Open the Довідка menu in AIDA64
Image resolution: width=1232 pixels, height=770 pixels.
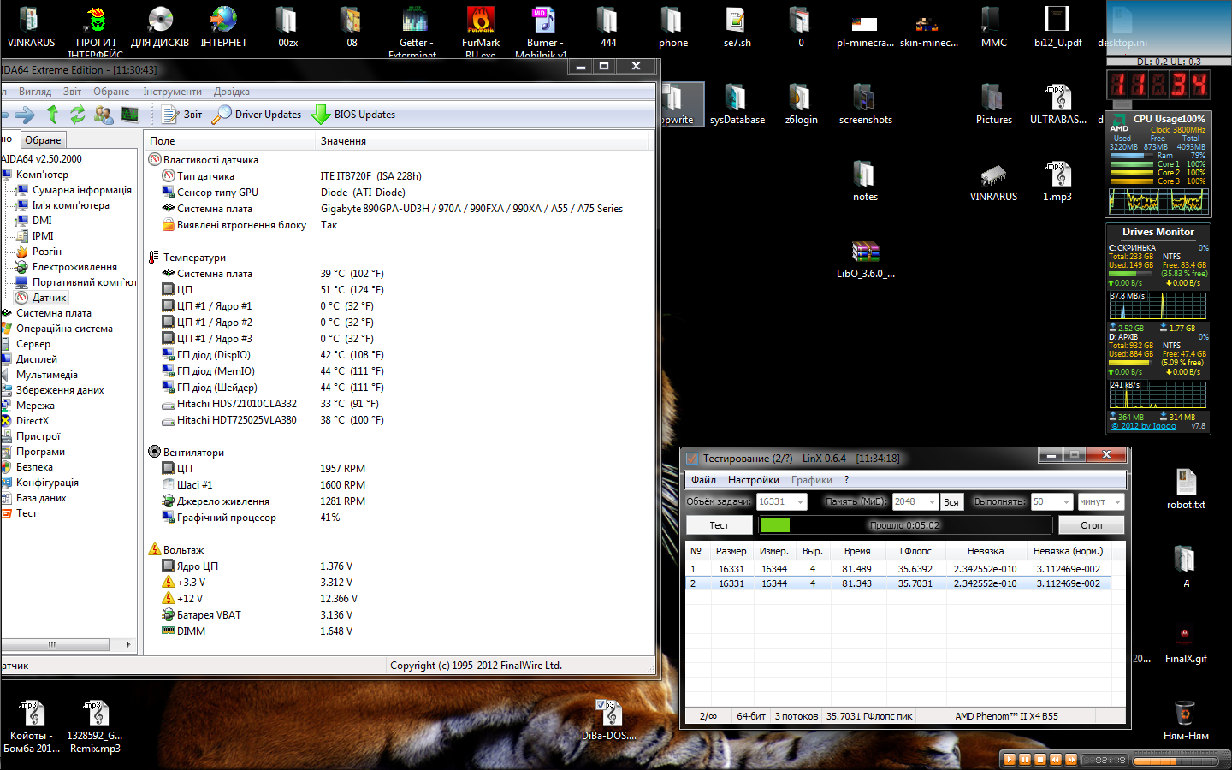tap(232, 92)
